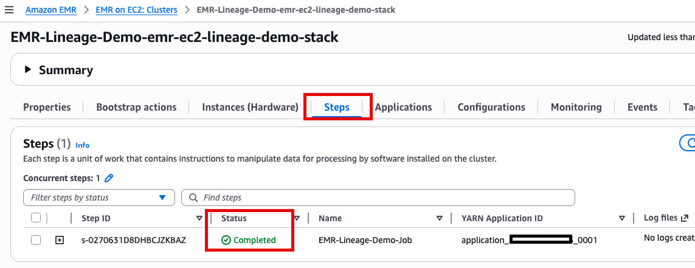
Task: Go to EMR on EC2: Clusters breadcrumb
Action: tap(137, 10)
